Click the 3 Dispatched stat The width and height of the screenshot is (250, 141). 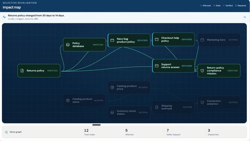pyautogui.click(x=226, y=132)
